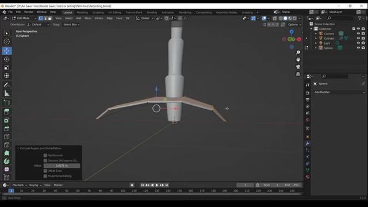Open the Modifier properties tab

click(x=308, y=143)
